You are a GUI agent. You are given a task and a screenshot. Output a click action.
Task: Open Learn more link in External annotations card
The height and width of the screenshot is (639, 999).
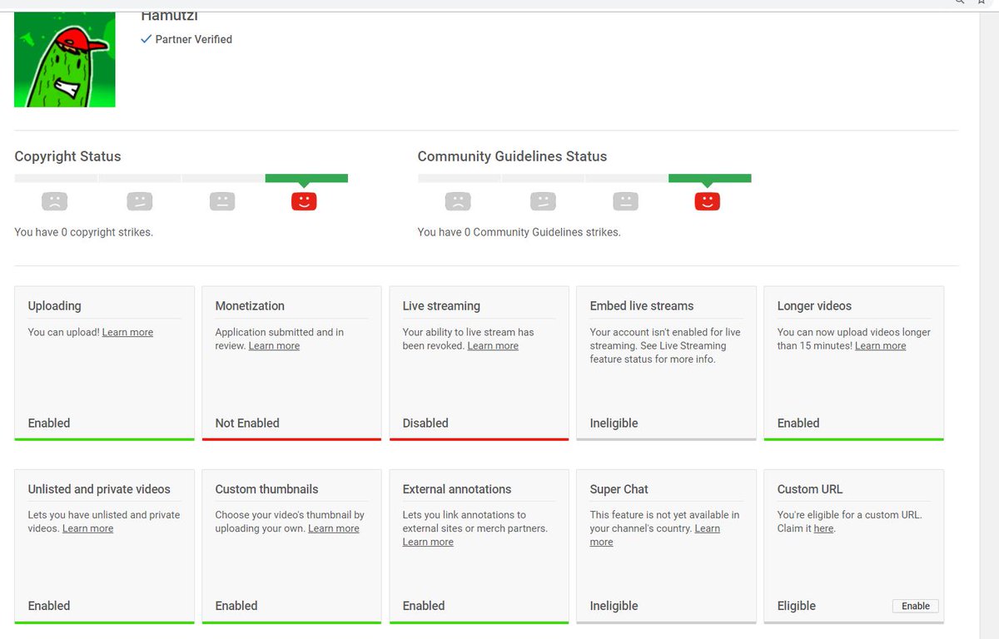coord(428,542)
